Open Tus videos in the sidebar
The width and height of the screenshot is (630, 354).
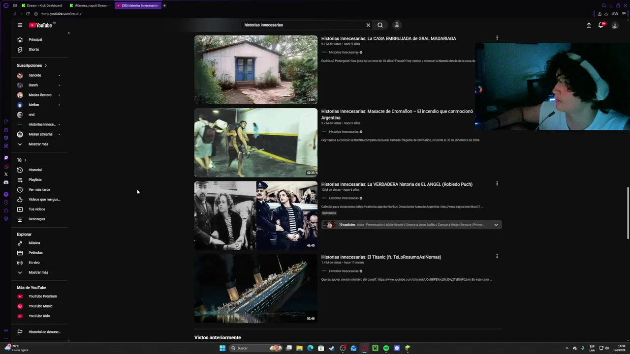click(x=39, y=209)
